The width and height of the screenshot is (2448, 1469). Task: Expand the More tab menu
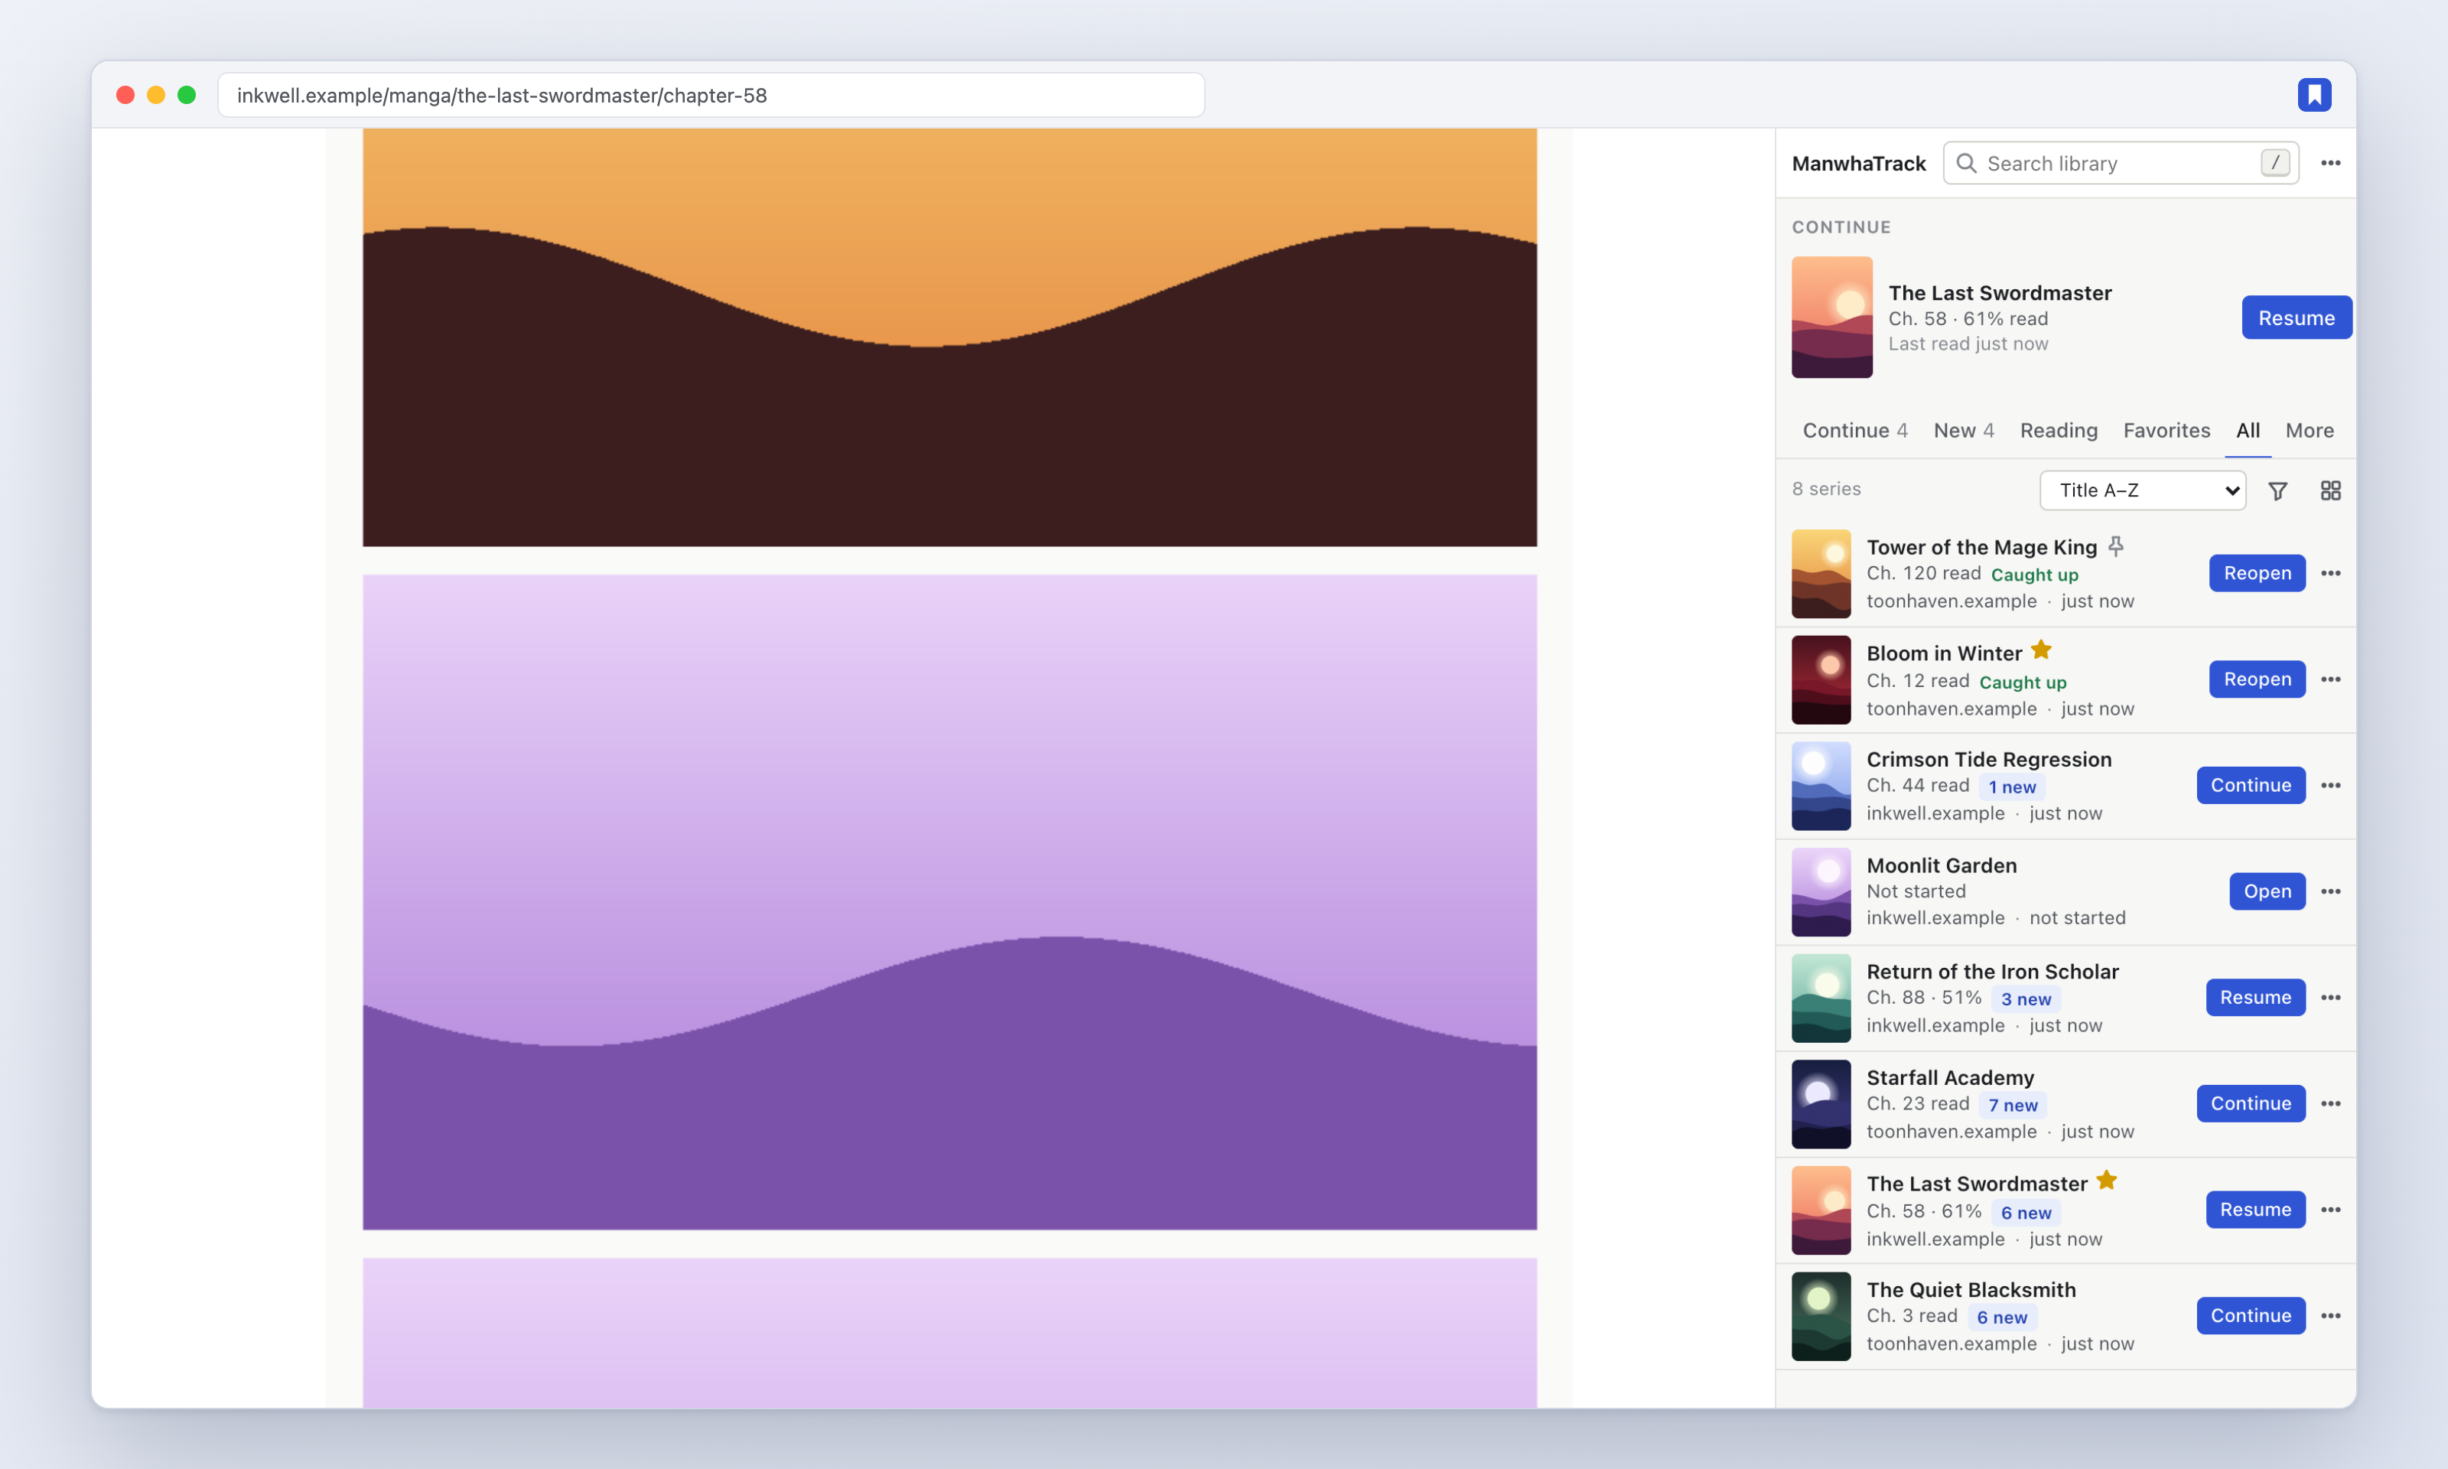pos(2309,431)
